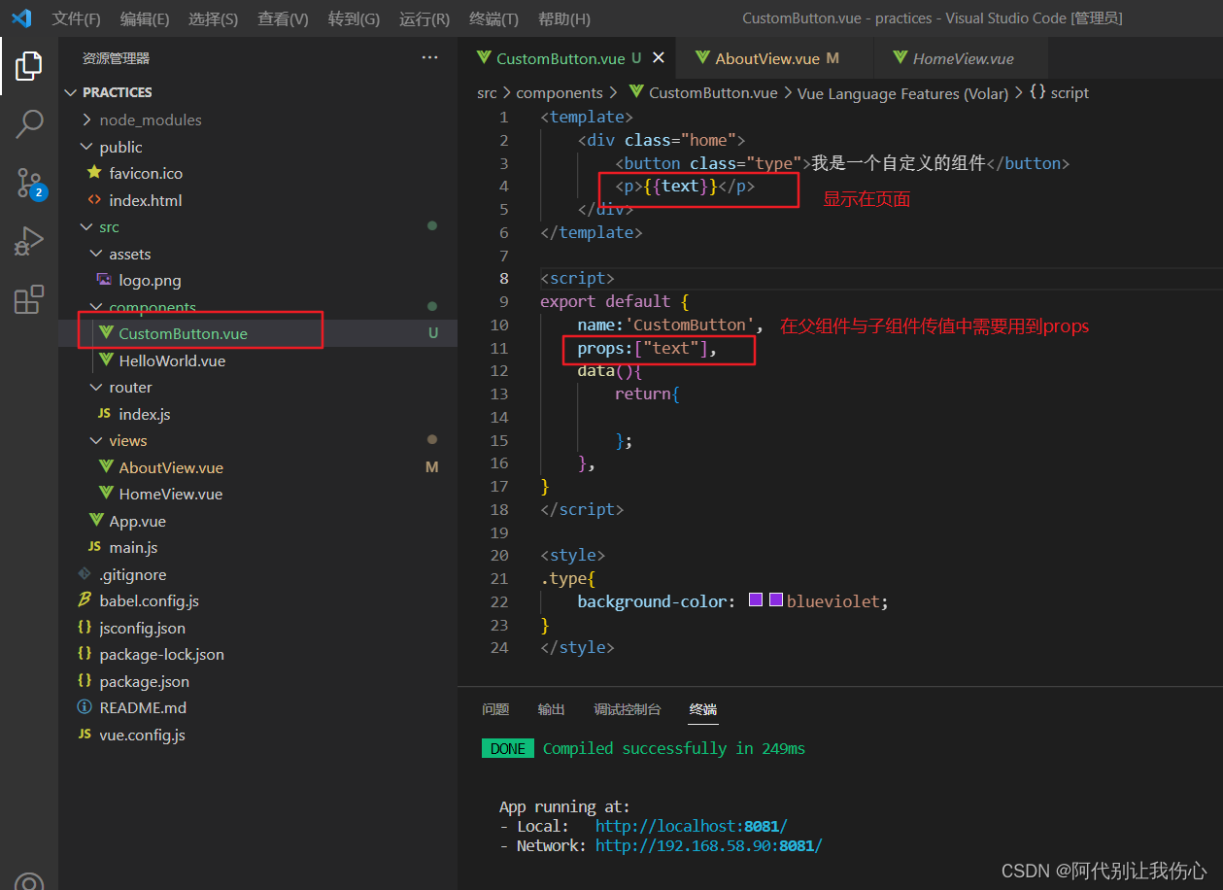Image resolution: width=1223 pixels, height=890 pixels.
Task: Click the CustomButton.vue breadcrumb segment
Action: click(x=713, y=92)
